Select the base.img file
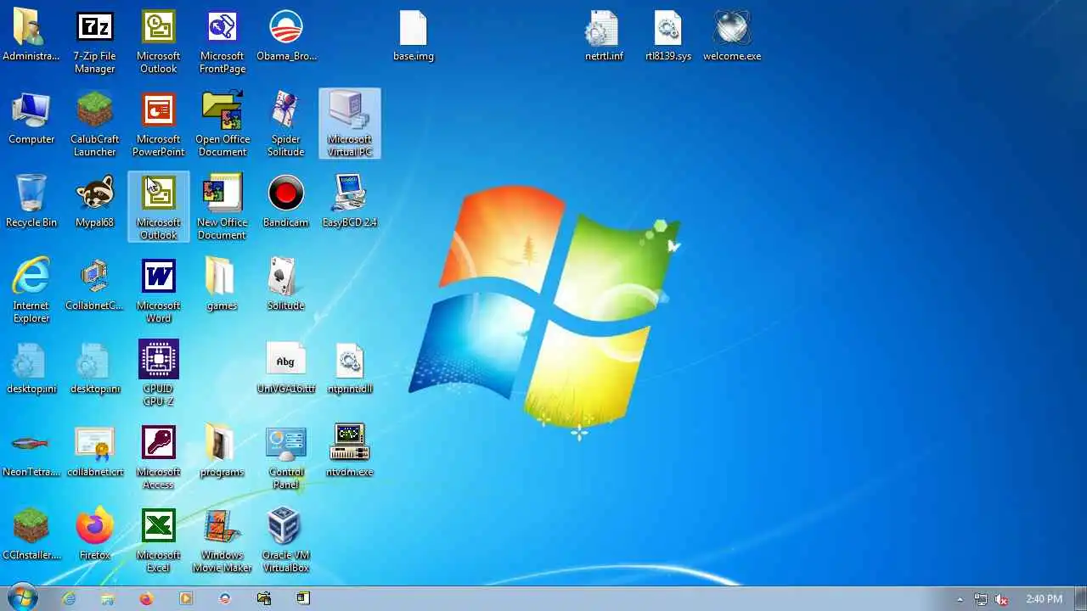Image resolution: width=1087 pixels, height=611 pixels. (x=414, y=37)
